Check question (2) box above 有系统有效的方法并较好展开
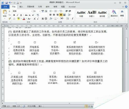The image size is (129, 109). tap(74, 73)
